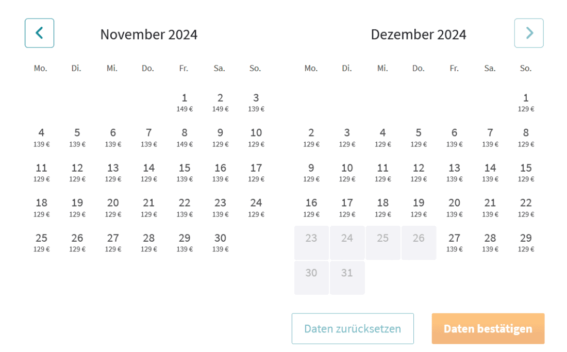Image resolution: width=567 pixels, height=352 pixels.
Task: Pick December 27 for 139 €
Action: (x=454, y=242)
